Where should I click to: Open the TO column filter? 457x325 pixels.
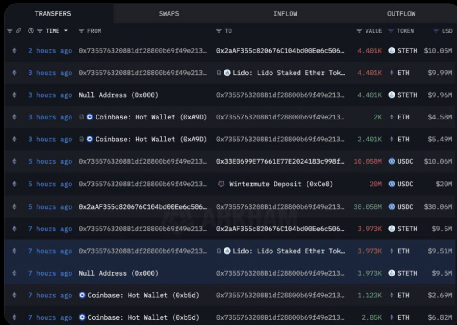(x=219, y=31)
